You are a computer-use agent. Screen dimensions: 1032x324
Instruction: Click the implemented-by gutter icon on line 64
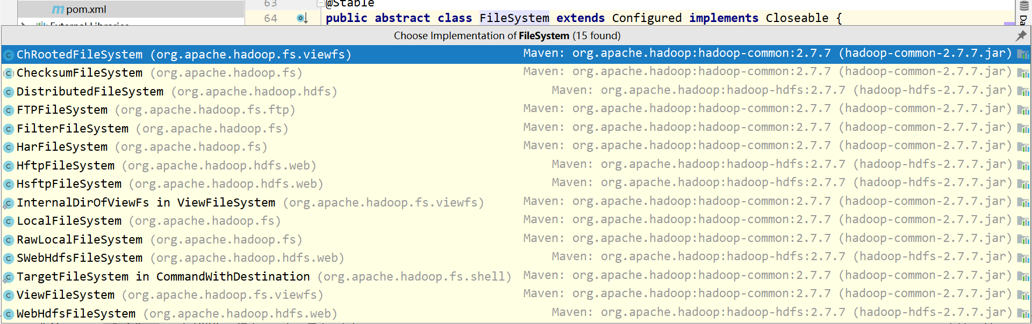302,18
